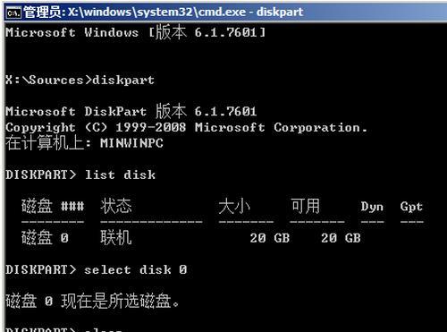Click the 20 GB value under 可用
The image size is (447, 332).
[341, 238]
